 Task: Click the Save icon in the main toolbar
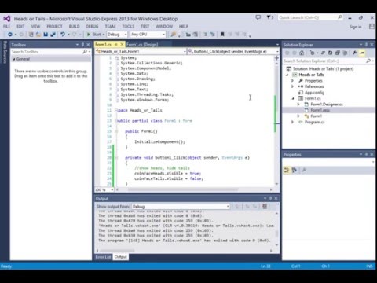click(46, 35)
